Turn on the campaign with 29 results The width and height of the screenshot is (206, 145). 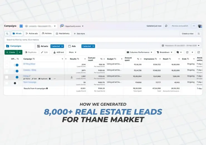[x=16, y=83]
